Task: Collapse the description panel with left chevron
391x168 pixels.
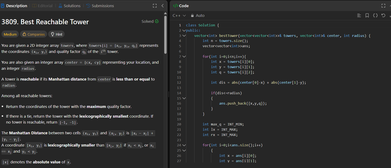Action: (162, 6)
